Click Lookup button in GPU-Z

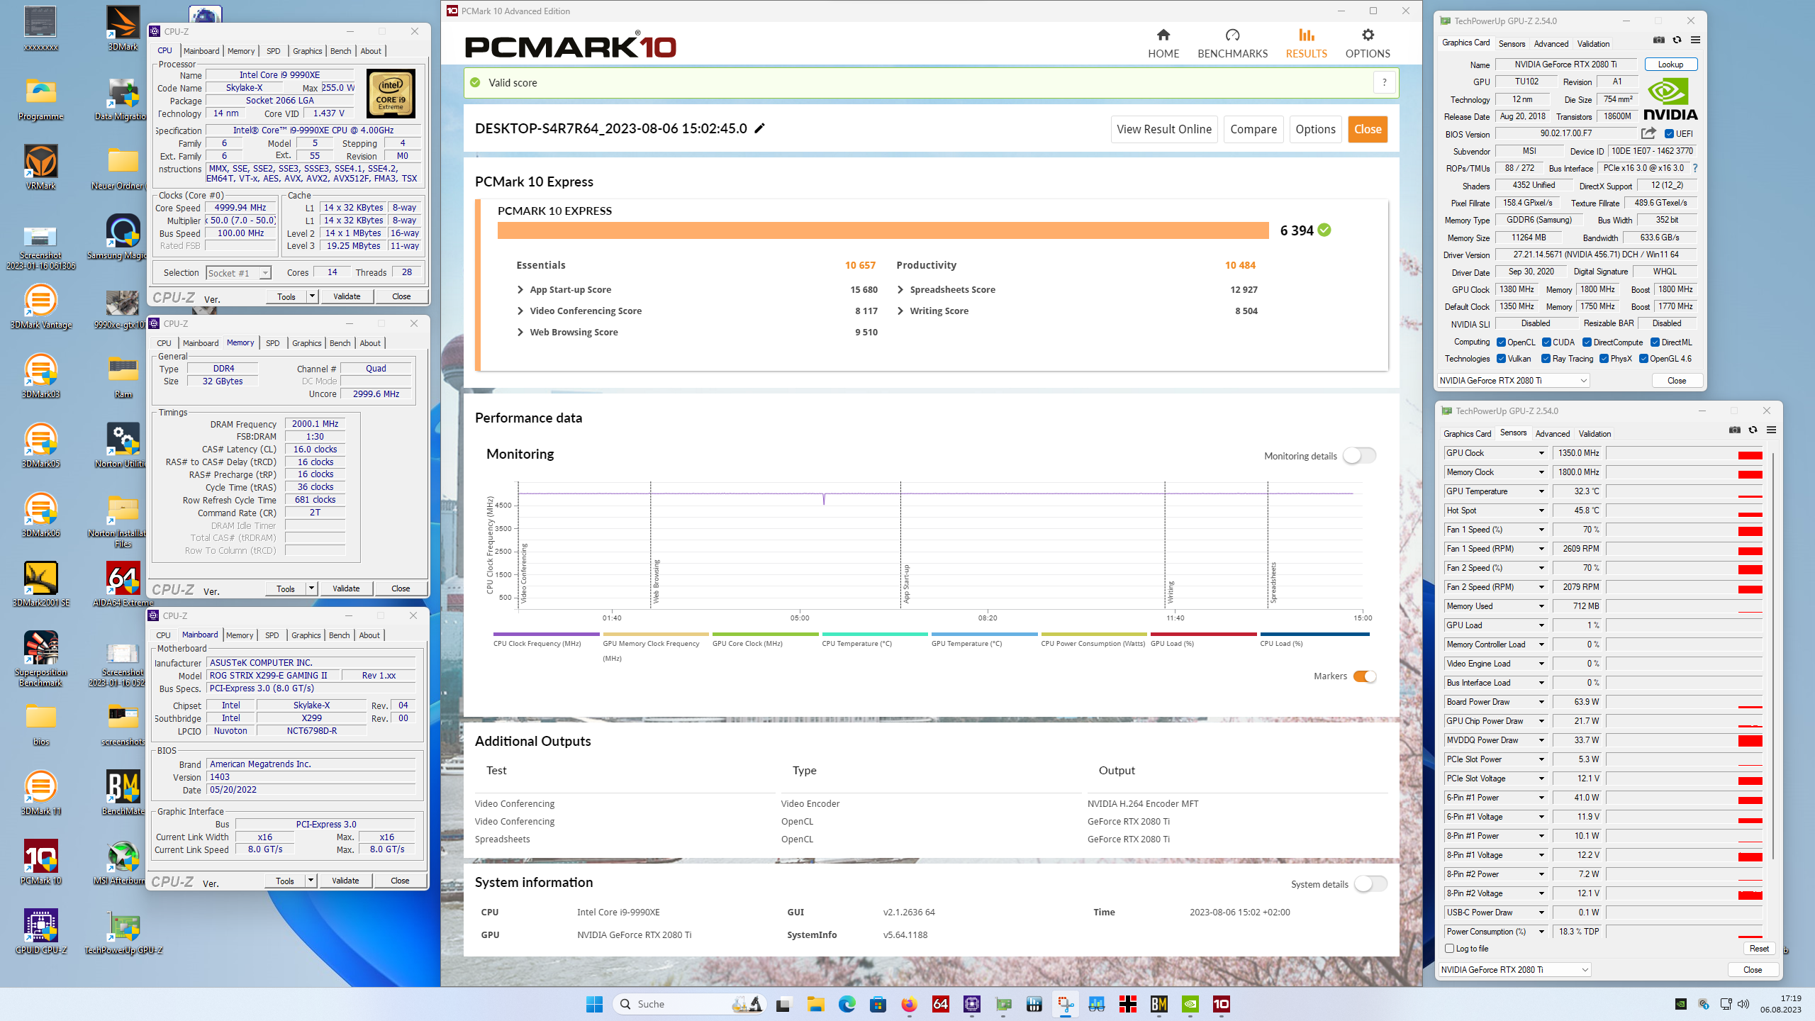pyautogui.click(x=1670, y=65)
